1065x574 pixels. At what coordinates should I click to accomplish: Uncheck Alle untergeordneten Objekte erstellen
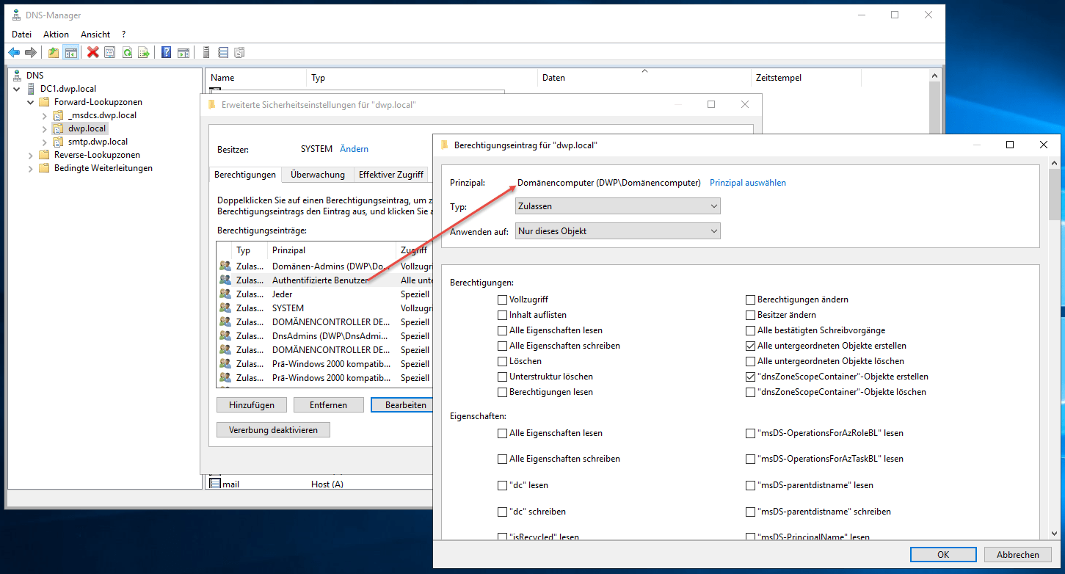(750, 346)
